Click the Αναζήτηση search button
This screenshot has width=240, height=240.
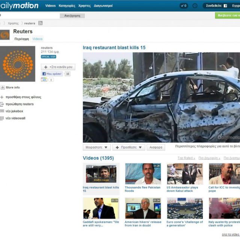tap(72, 16)
